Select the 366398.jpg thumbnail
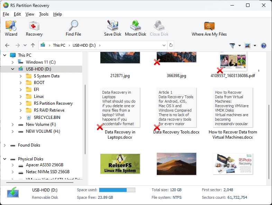Screen dimensions: 272x205 pyautogui.click(x=176, y=57)
